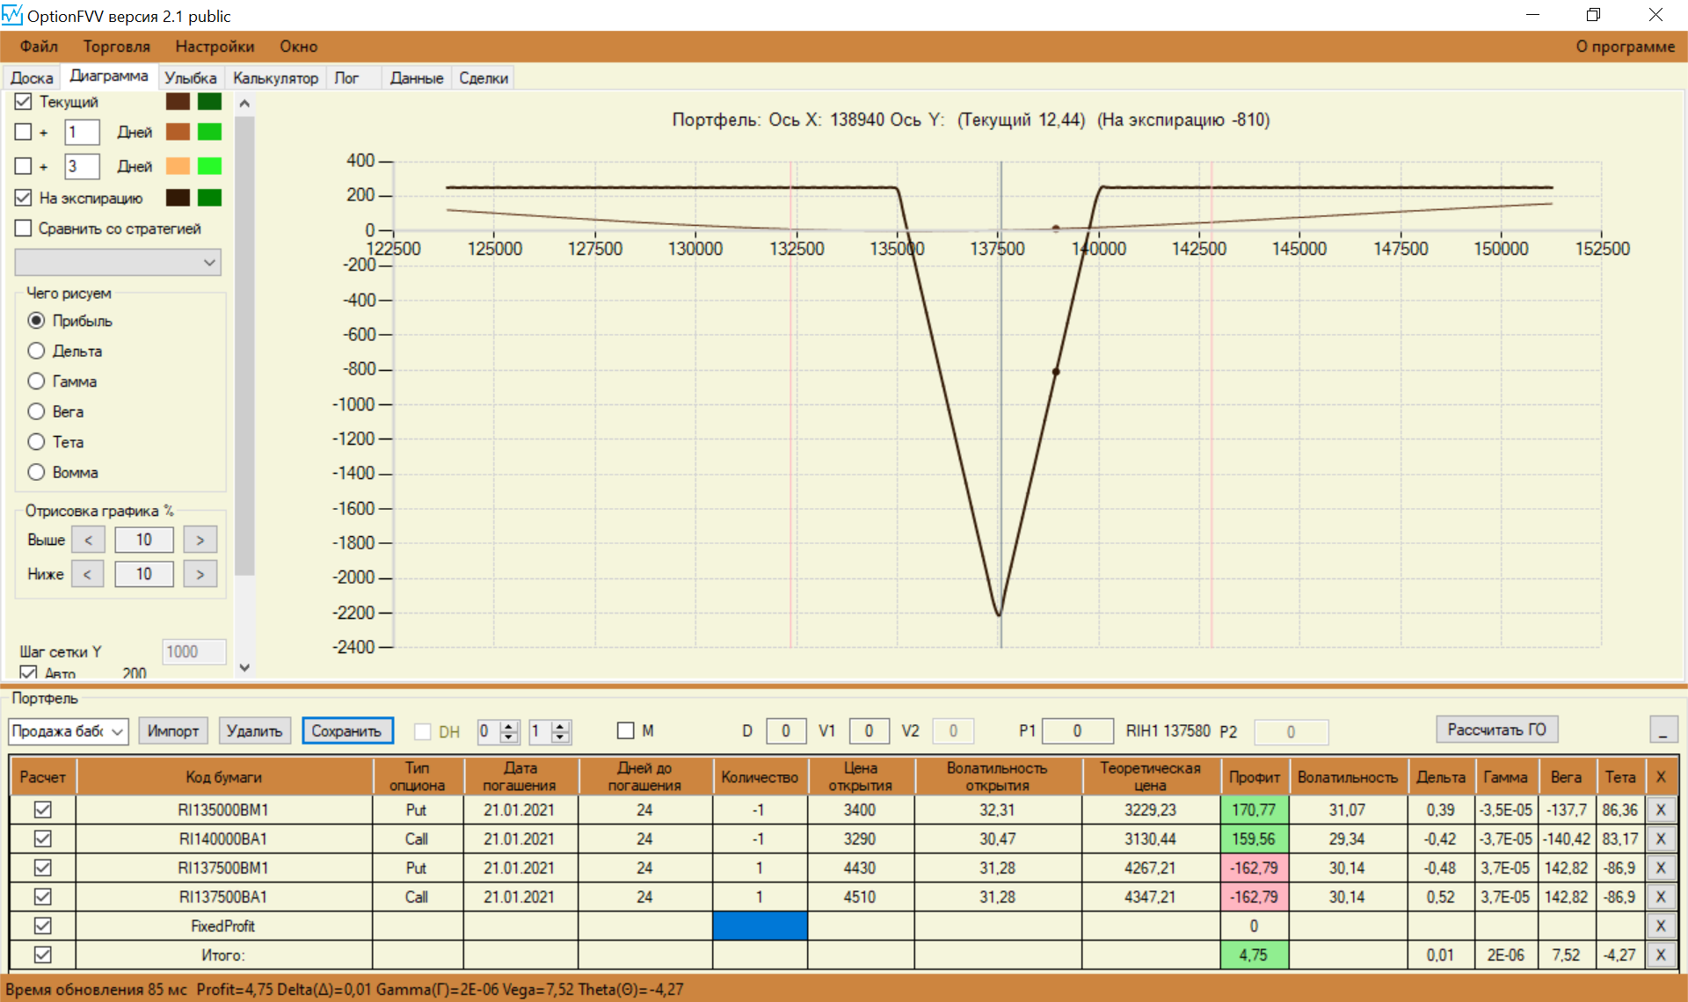Open the Продажа баб portfolio dropdown
The width and height of the screenshot is (1688, 1002).
(x=117, y=731)
